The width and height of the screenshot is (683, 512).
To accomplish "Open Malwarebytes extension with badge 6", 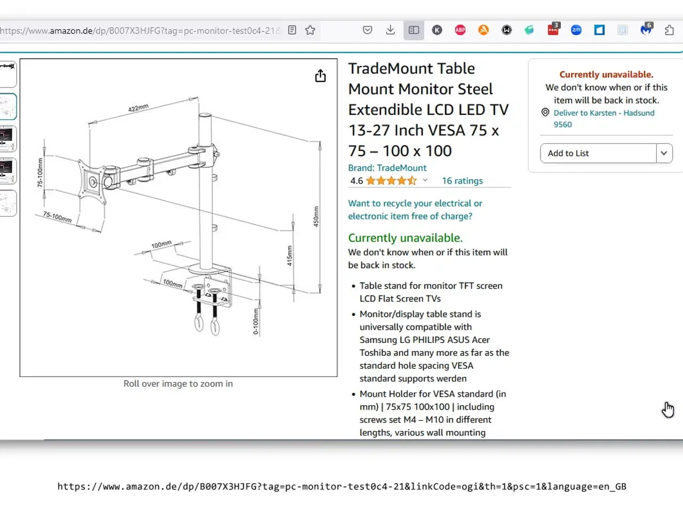I will click(646, 29).
